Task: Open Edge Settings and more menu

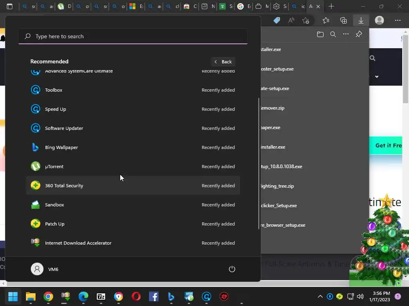Action: click(x=397, y=20)
